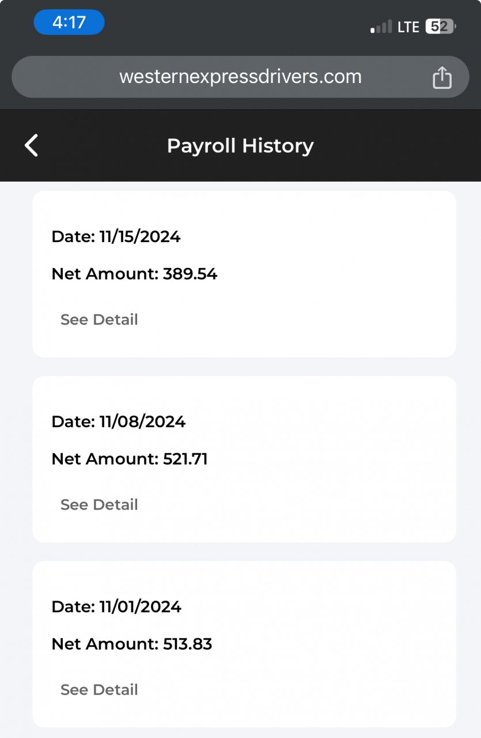Tap the blue 4:17 time pill
481x738 pixels.
[x=69, y=22]
